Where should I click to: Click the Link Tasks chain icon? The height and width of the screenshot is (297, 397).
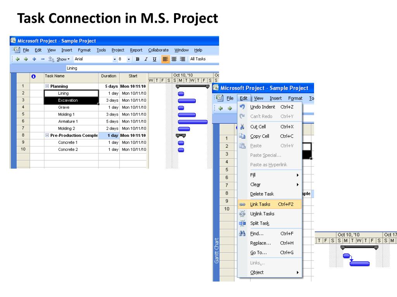242,204
